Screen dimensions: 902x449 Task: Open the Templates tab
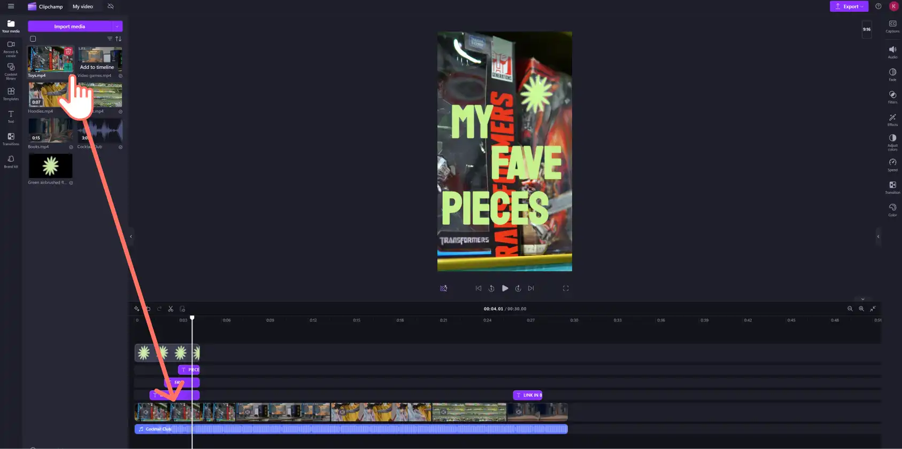pyautogui.click(x=11, y=94)
